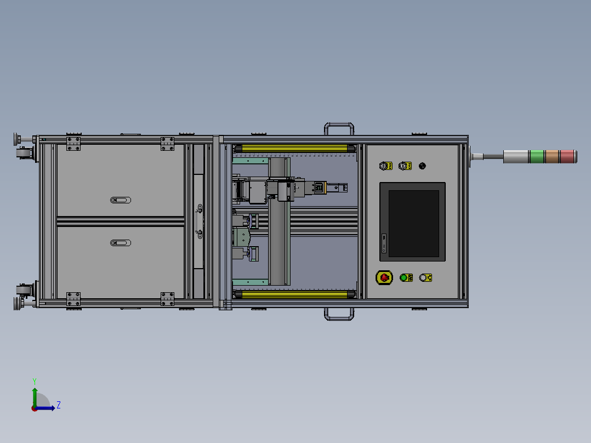Pick the upper yellow light curtain sensor
This screenshot has width=591, height=443.
pyautogui.click(x=294, y=149)
